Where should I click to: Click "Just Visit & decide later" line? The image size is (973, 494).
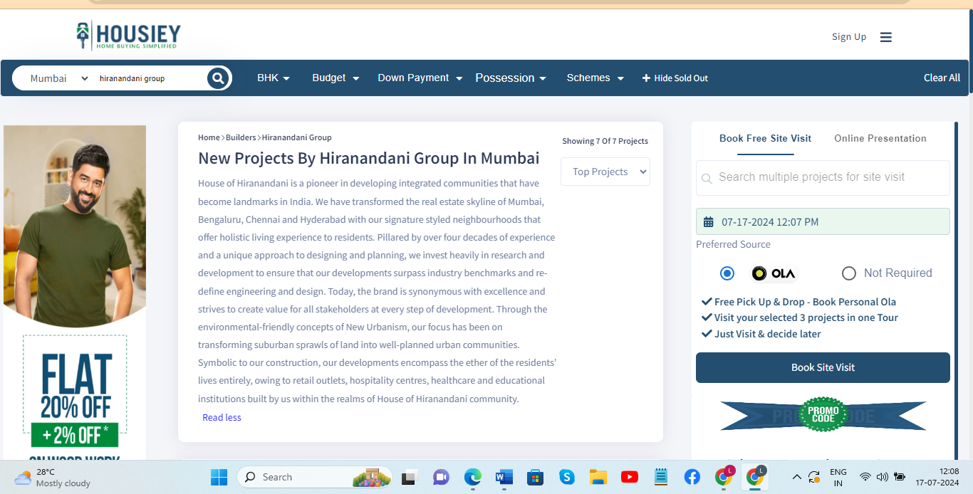[761, 334]
